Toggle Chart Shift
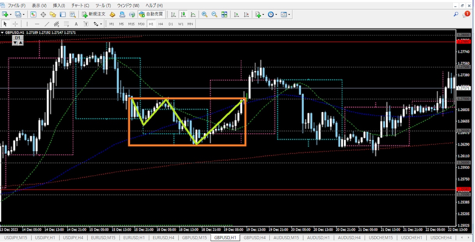Screen dimensions: 475x242 pos(246,14)
